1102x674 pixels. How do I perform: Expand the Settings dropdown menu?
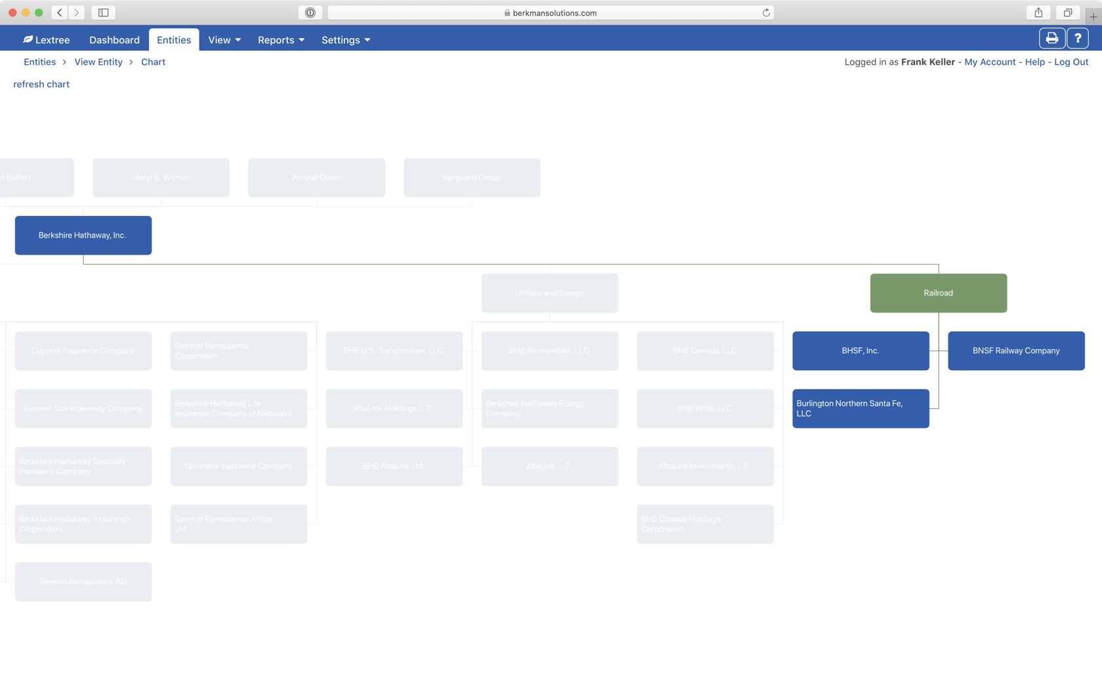coord(346,40)
